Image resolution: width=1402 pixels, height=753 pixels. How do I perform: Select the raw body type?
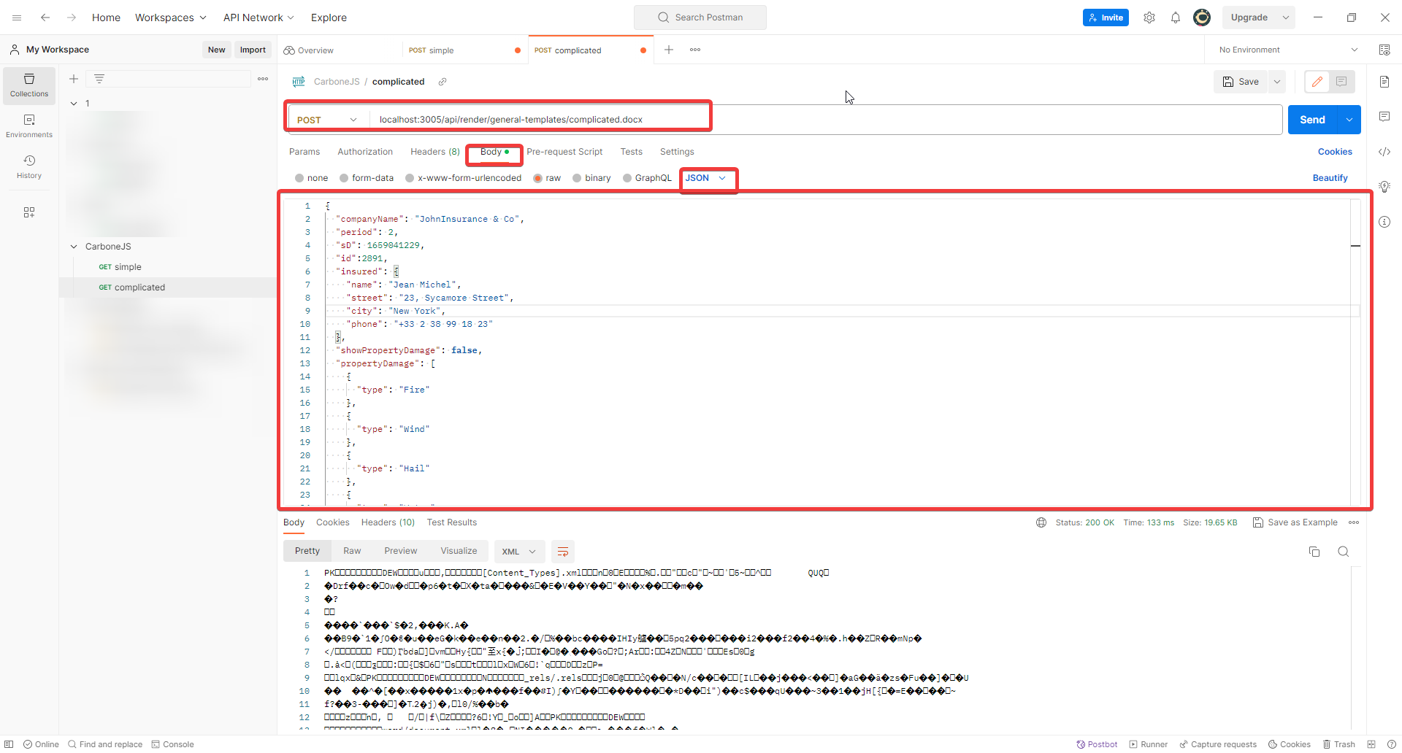pyautogui.click(x=547, y=178)
